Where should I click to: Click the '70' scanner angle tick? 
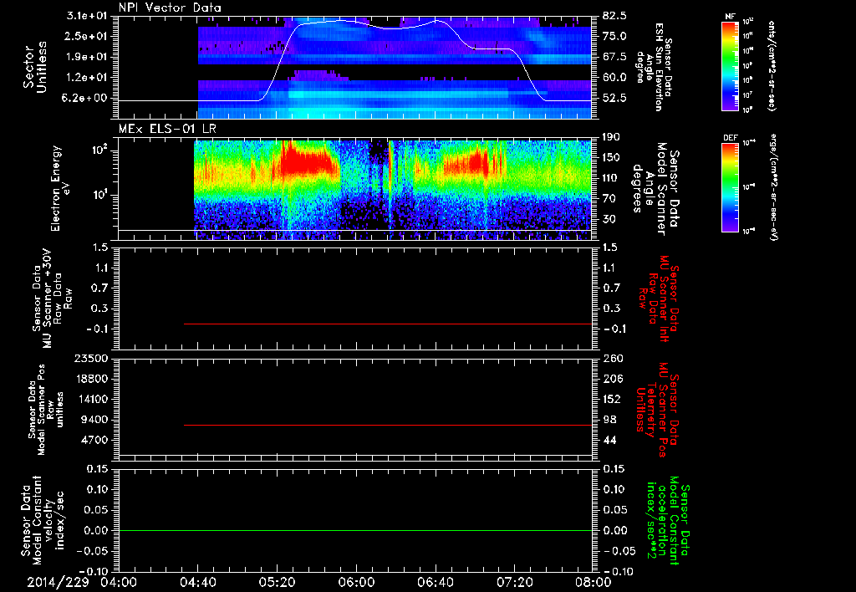(x=609, y=199)
